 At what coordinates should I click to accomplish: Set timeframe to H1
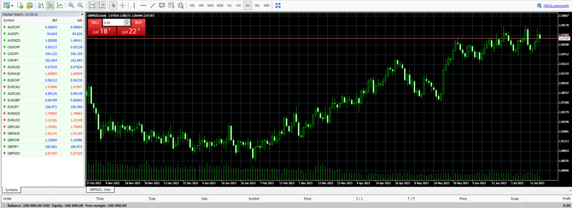pyautogui.click(x=229, y=6)
